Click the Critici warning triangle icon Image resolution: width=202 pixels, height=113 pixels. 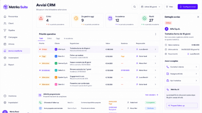41,18
